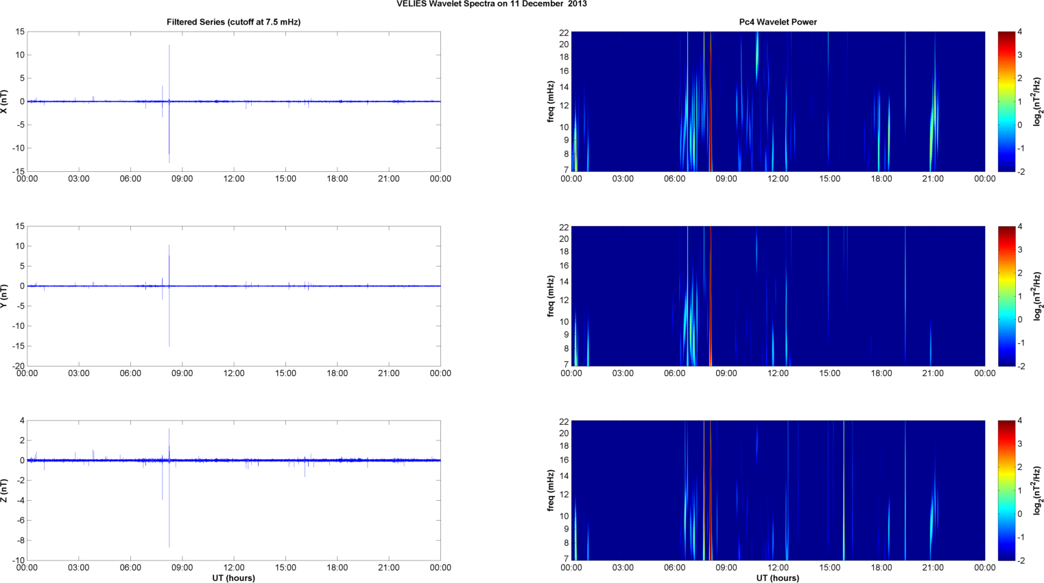Click the 21:00 tick label under bottom wavelet plot
1044x583 pixels.
pos(933,567)
